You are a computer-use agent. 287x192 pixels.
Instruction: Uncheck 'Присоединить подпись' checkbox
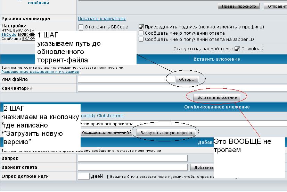pos(141,27)
